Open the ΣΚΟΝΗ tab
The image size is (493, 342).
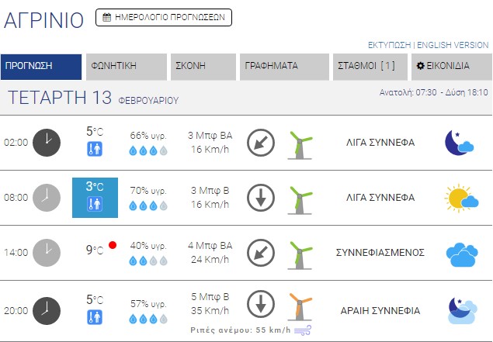tap(201, 66)
